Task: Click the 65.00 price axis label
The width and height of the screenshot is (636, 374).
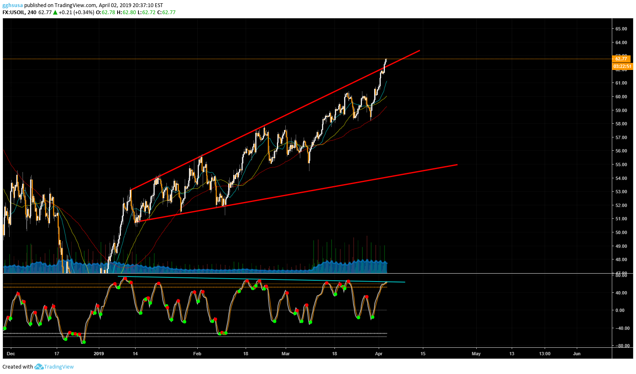Action: pos(621,29)
